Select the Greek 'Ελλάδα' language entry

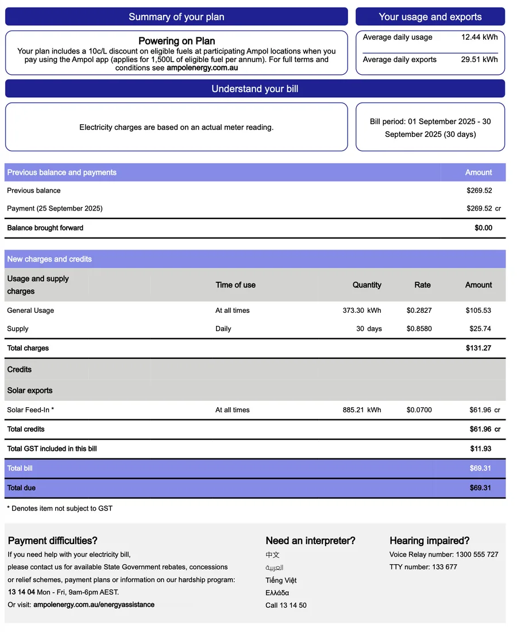point(277,592)
